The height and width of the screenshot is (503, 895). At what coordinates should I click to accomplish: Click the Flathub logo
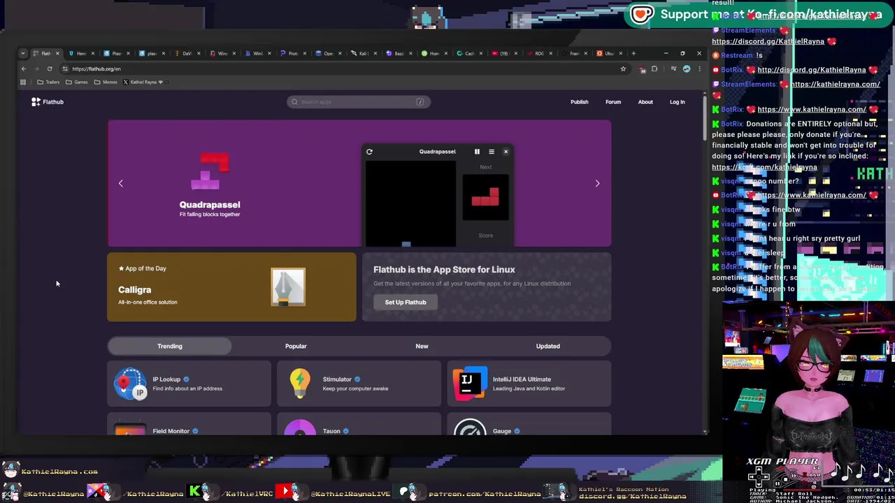[x=47, y=102]
